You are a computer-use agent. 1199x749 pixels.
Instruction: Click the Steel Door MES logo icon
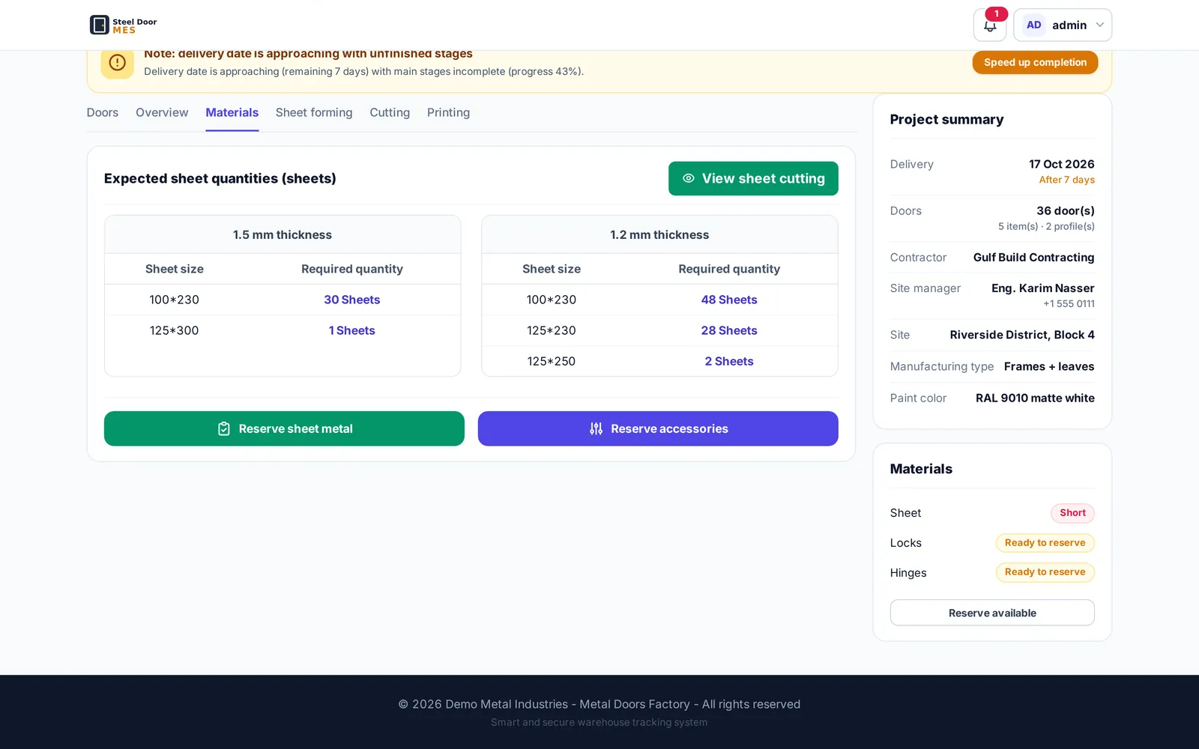(x=100, y=25)
